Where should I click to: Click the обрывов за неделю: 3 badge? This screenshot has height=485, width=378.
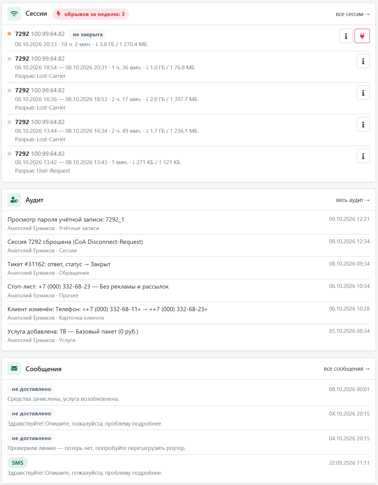pyautogui.click(x=91, y=14)
